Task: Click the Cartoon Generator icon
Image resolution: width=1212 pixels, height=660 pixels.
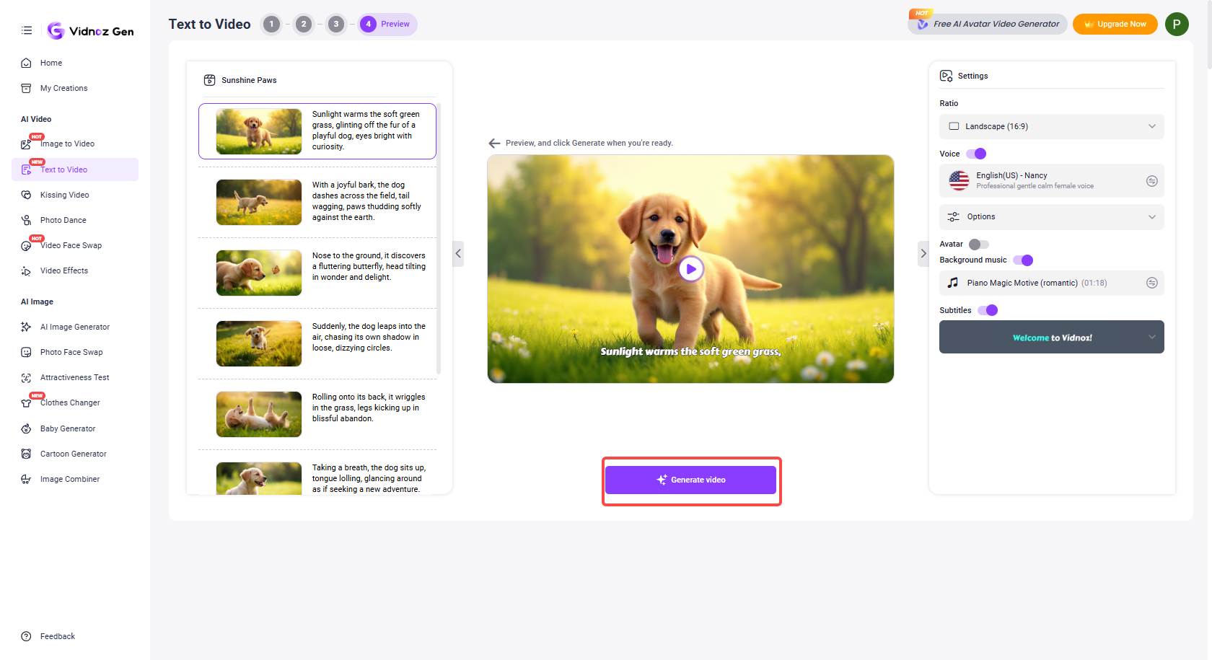Action: point(26,454)
